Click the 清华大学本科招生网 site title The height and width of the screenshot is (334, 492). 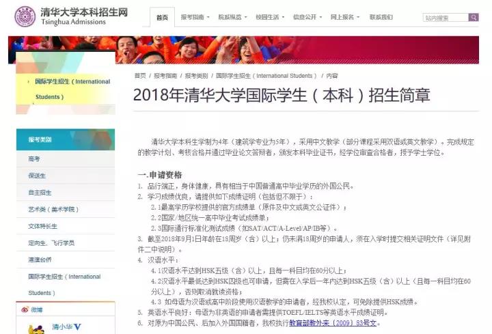click(x=84, y=12)
